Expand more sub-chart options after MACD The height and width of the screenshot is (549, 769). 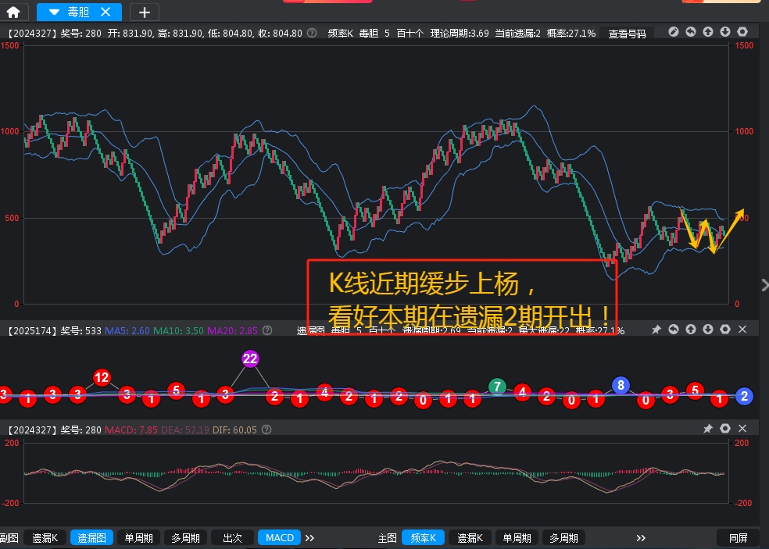click(x=309, y=537)
